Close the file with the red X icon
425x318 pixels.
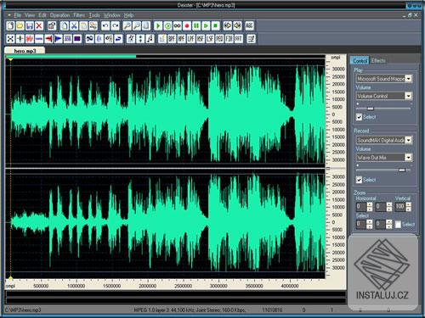pos(39,25)
